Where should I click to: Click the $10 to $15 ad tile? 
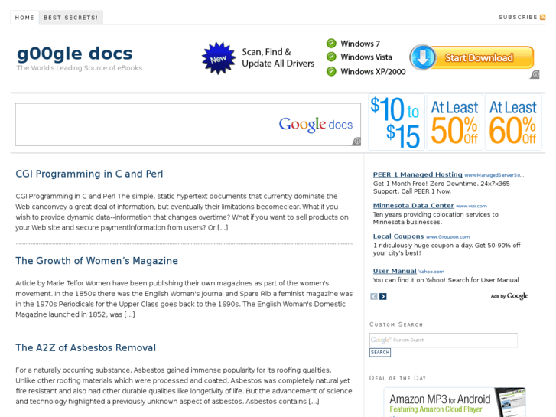pos(396,122)
